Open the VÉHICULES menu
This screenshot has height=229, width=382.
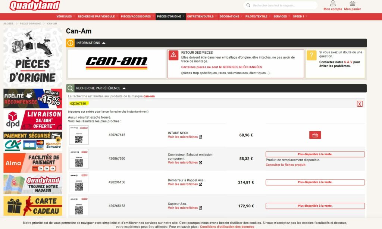tap(65, 16)
